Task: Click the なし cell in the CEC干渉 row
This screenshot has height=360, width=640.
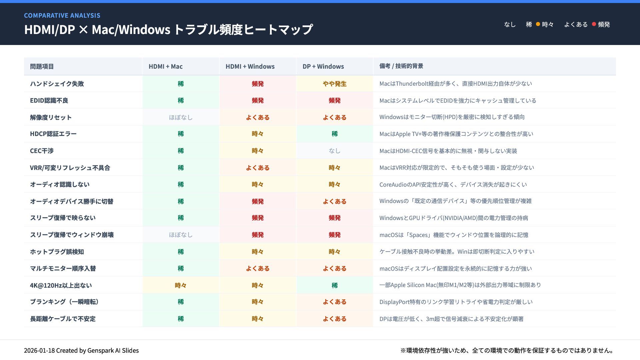Action: click(x=334, y=151)
